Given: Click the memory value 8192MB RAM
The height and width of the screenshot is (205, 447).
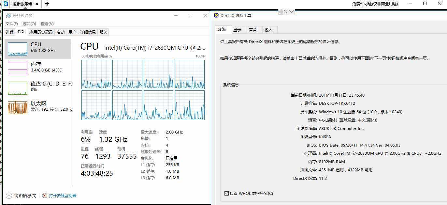Looking at the screenshot, I should (x=332, y=162).
